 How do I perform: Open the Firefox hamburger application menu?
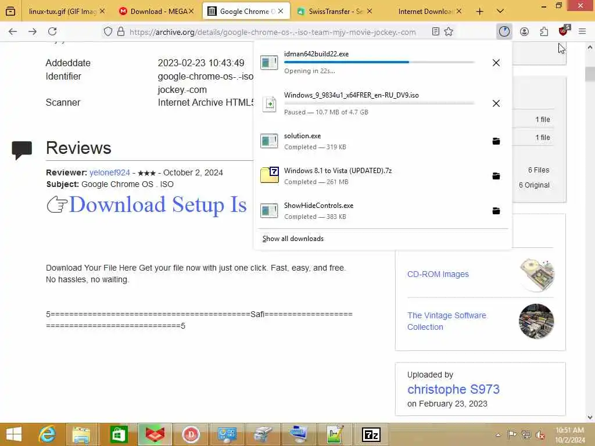tap(582, 31)
